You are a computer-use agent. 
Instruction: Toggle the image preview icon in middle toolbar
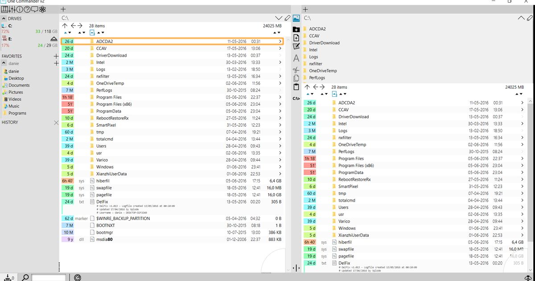296,18
